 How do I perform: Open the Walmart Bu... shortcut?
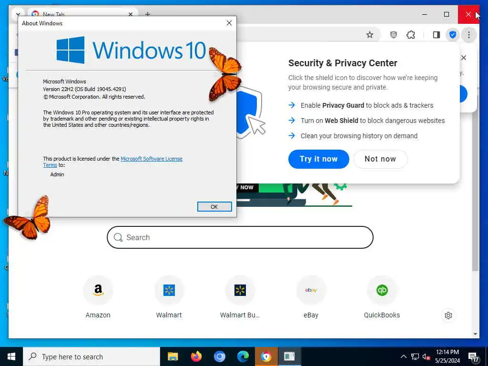[240, 297]
